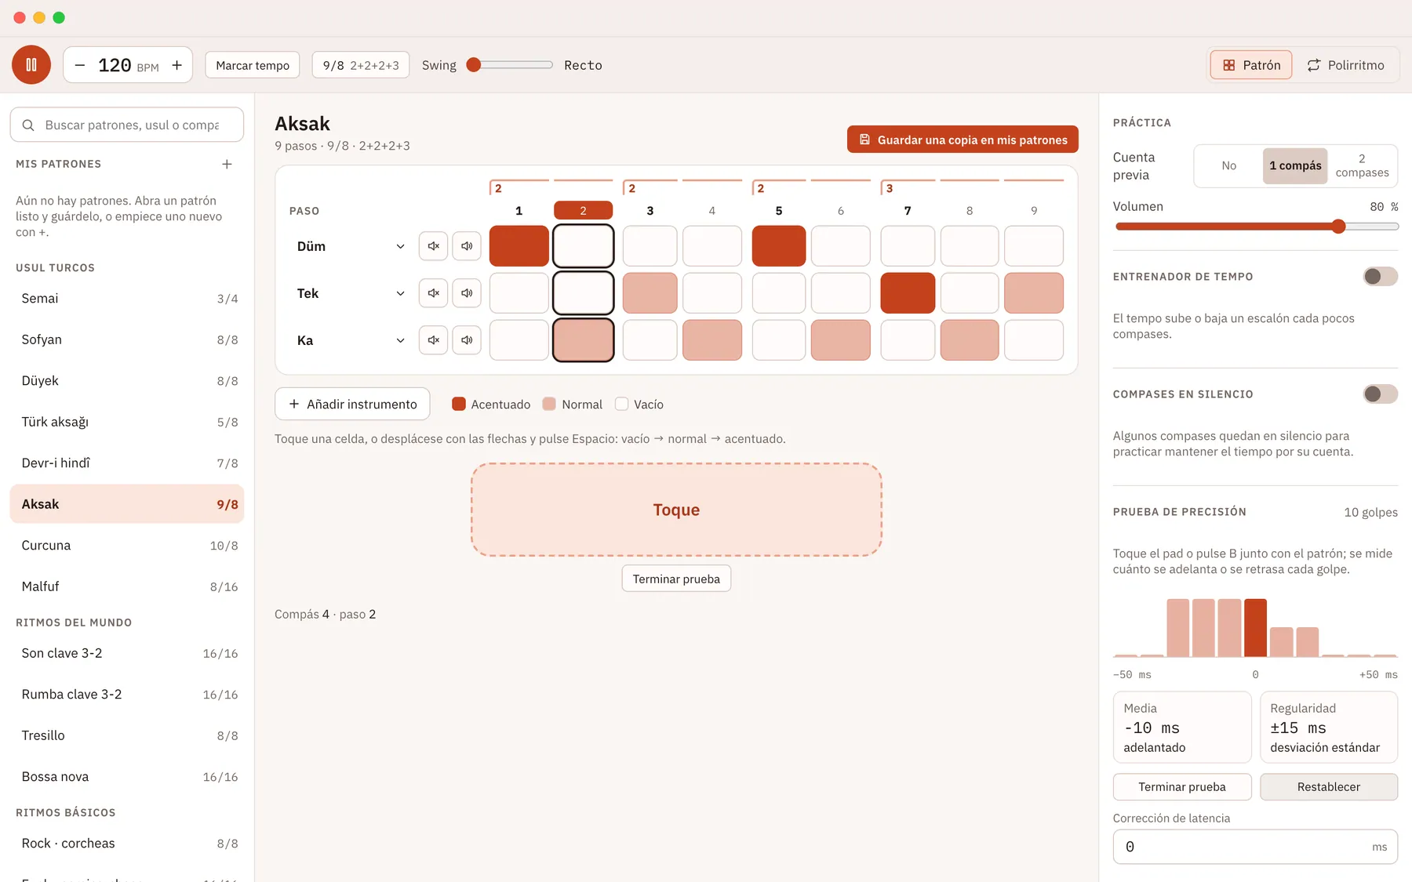Viewport: 1412px width, 882px height.
Task: Click Añadir instrumento button
Action: [x=352, y=404]
